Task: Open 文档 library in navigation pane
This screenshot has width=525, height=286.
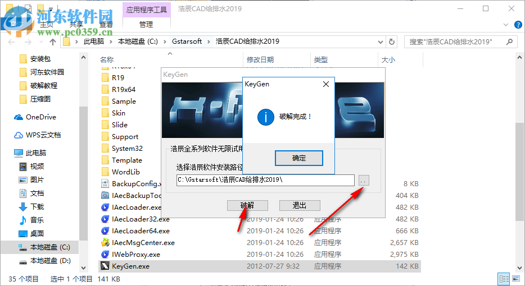Action: click(x=37, y=193)
